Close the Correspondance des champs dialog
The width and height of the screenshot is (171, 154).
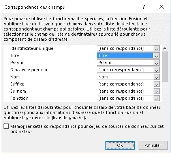point(162,7)
